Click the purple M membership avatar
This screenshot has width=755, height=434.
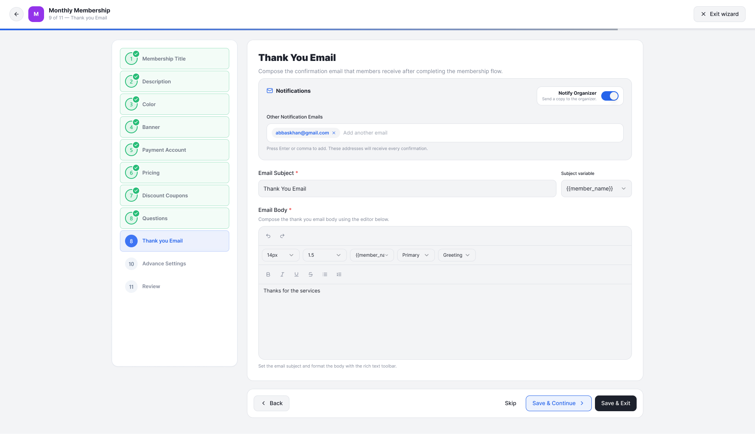(36, 14)
